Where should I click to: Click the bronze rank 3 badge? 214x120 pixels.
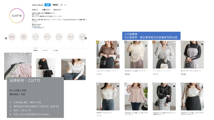(x=154, y=42)
